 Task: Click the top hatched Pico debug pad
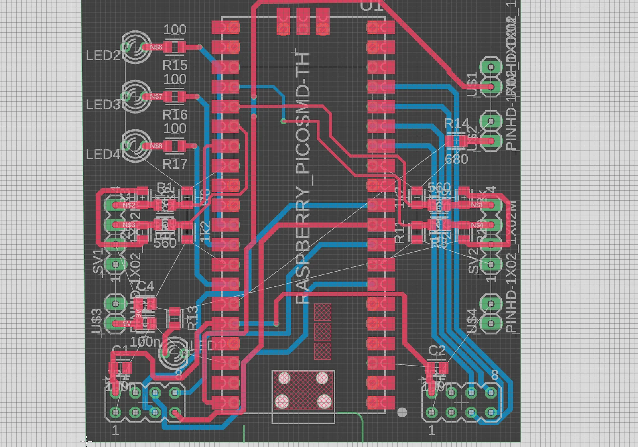click(323, 312)
